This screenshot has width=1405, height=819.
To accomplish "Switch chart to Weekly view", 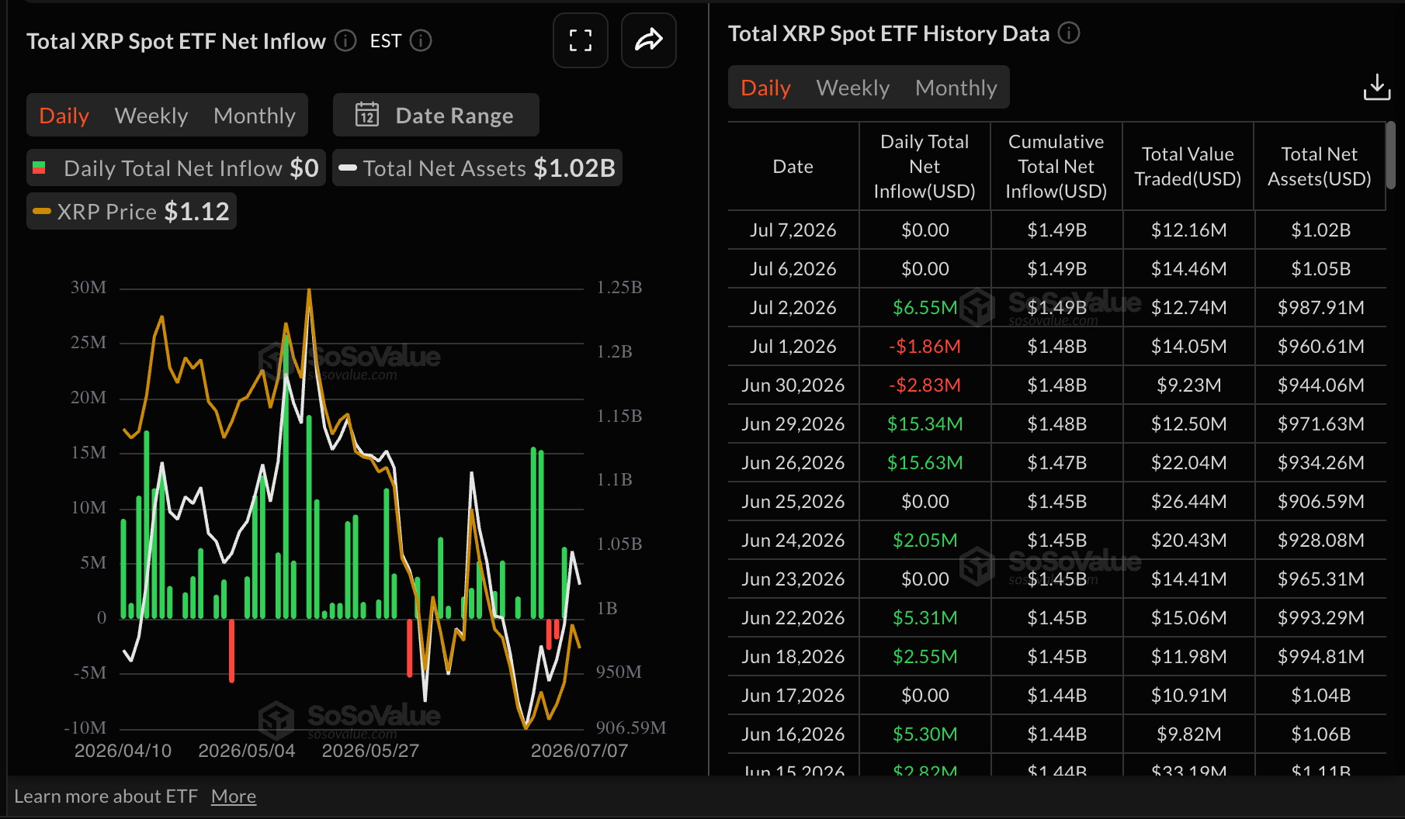I will point(151,116).
